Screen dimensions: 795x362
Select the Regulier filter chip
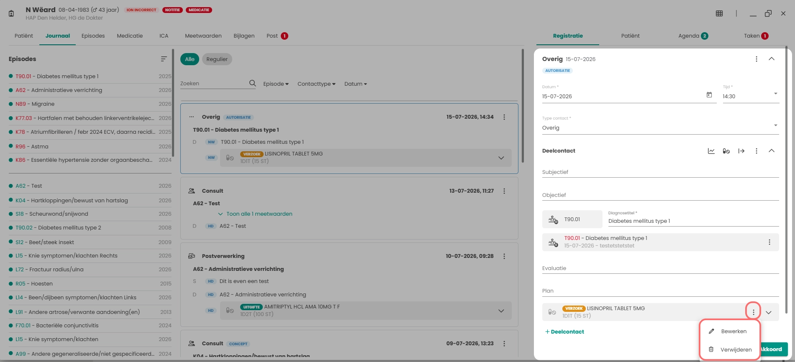(217, 59)
